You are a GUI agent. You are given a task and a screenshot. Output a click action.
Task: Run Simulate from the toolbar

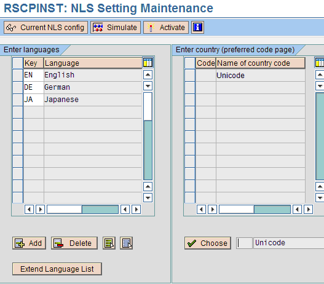[116, 27]
